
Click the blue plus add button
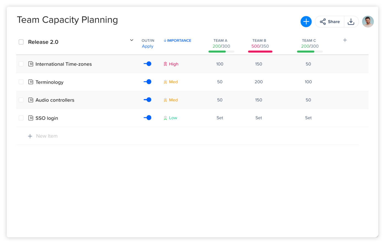coord(306,22)
